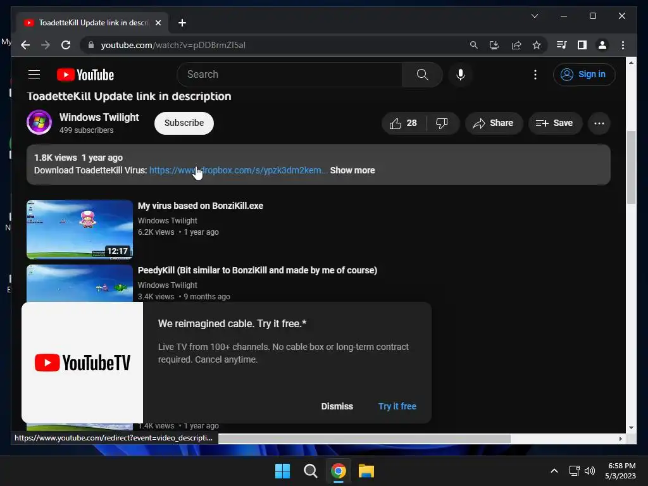
Task: Click the YouTube search box
Action: [x=289, y=75]
